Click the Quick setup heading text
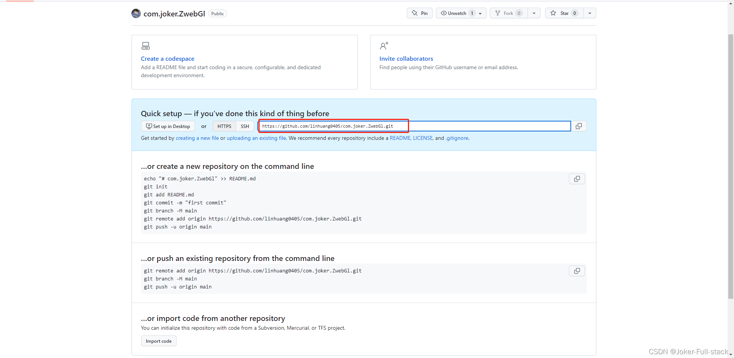 pyautogui.click(x=235, y=113)
